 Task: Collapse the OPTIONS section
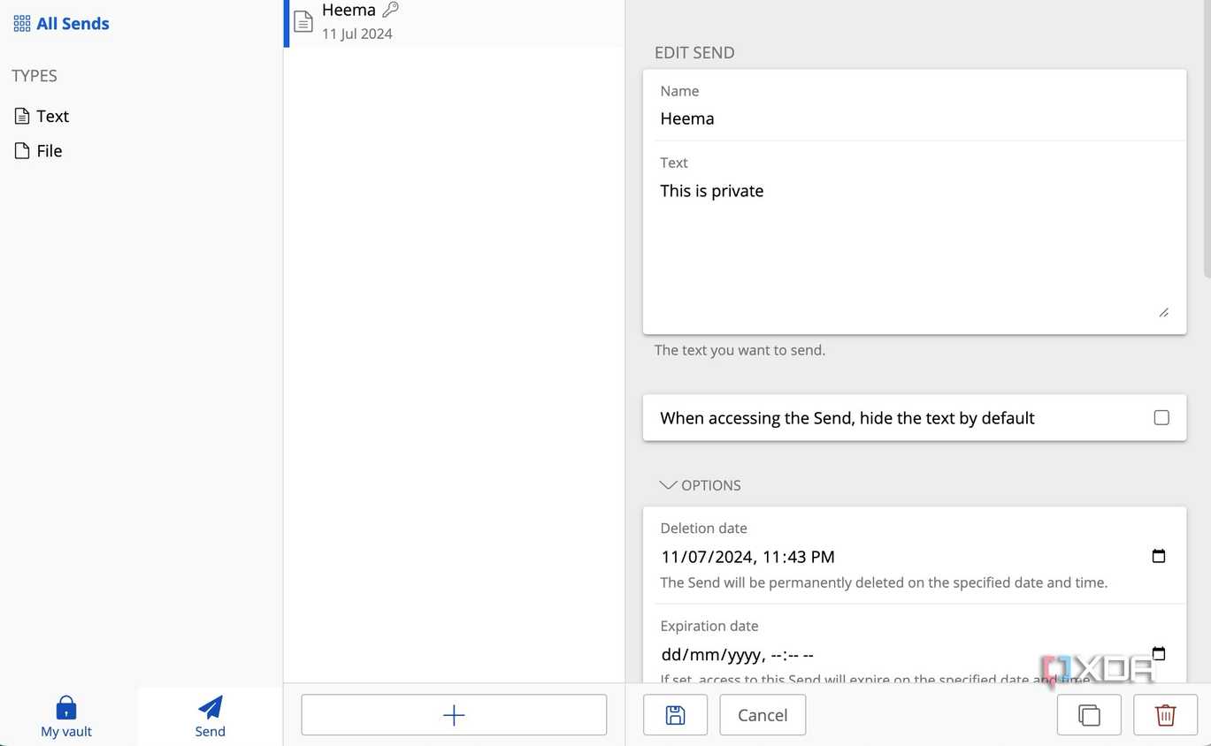pos(701,485)
